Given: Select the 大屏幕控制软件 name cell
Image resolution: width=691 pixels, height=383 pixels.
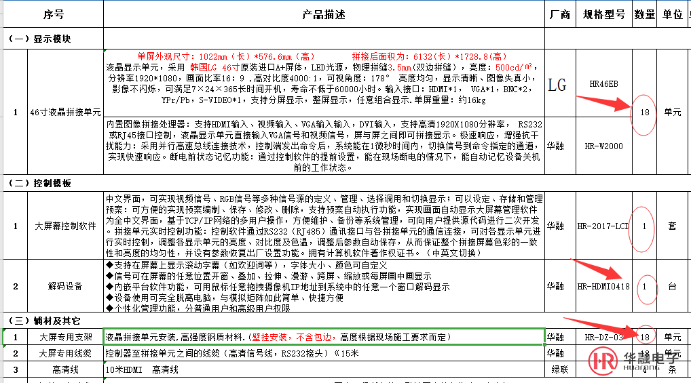Looking at the screenshot, I should 66,226.
